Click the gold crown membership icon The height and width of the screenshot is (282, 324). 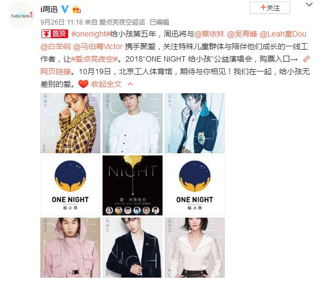click(x=76, y=9)
